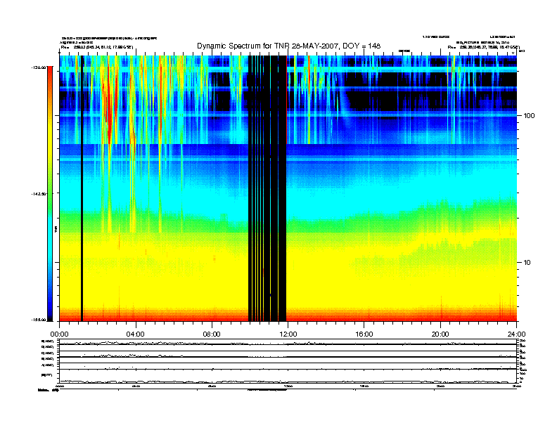Viewport: 557px width, 430px height.
Task: Click the '20:00' time axis label
Action: click(x=440, y=334)
